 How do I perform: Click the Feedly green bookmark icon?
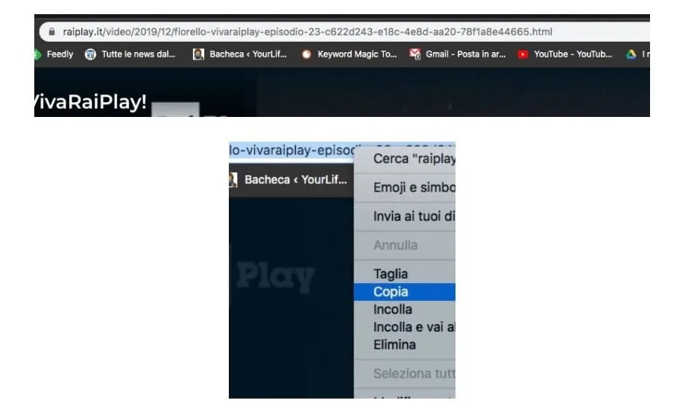(x=37, y=54)
